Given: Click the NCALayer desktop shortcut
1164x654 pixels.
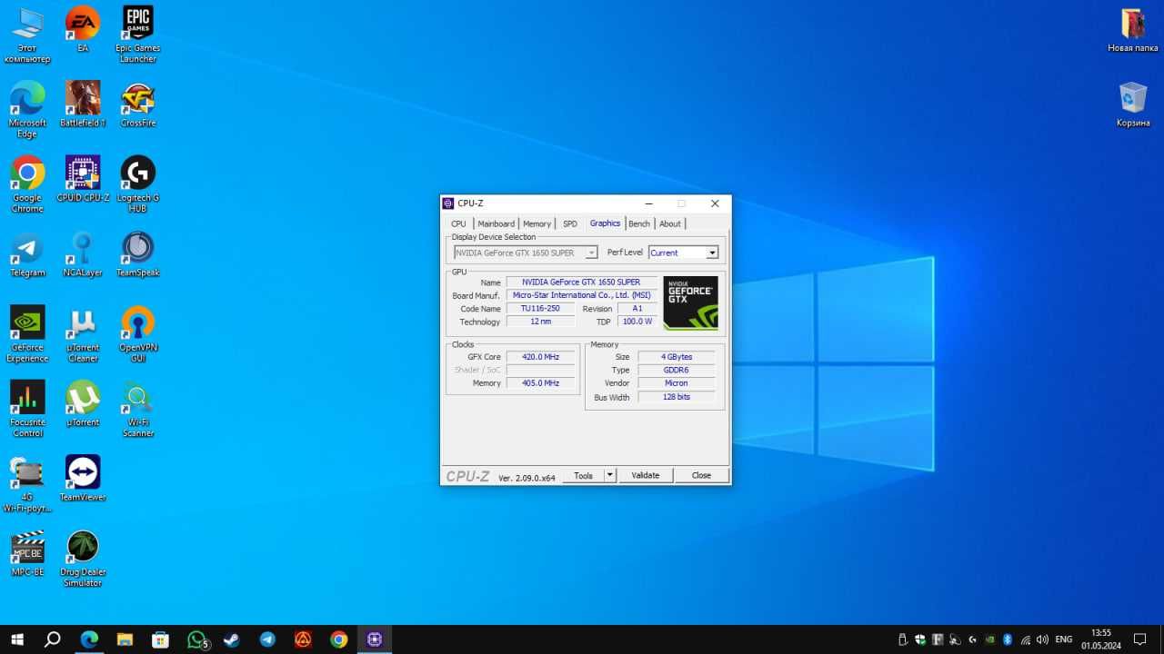Looking at the screenshot, I should 83,254.
